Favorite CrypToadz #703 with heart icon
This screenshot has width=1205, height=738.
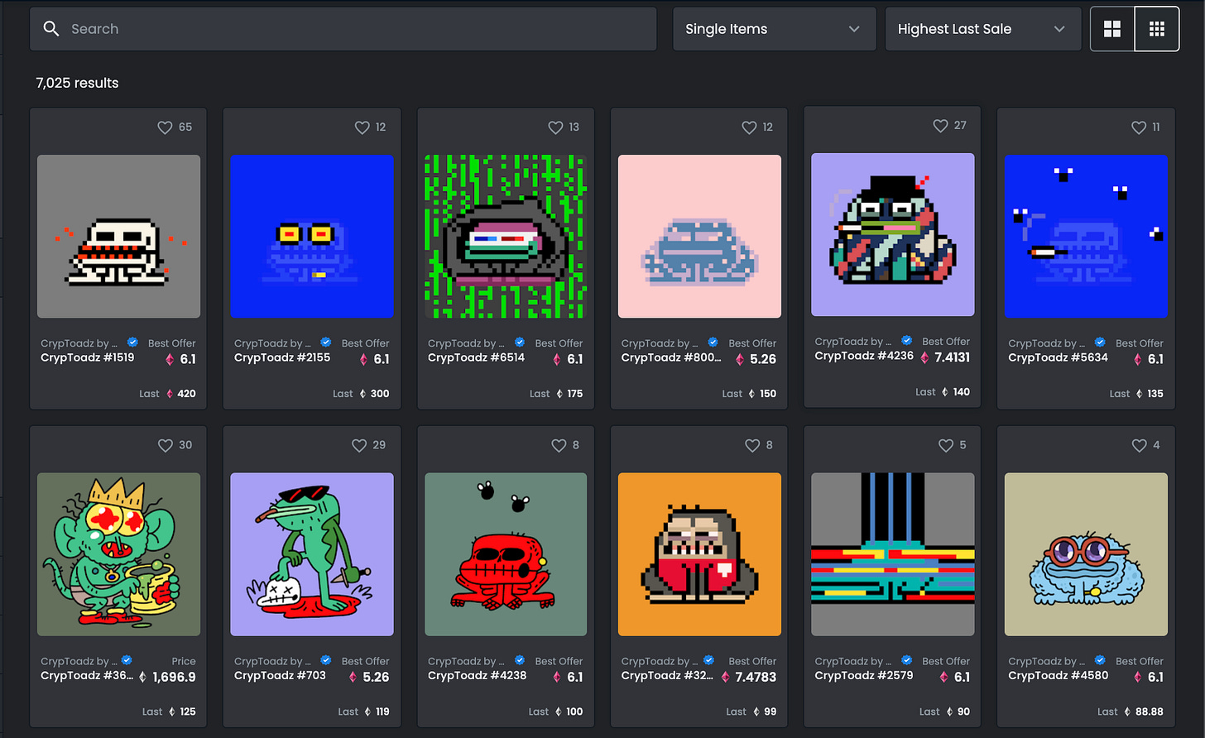[x=359, y=445]
